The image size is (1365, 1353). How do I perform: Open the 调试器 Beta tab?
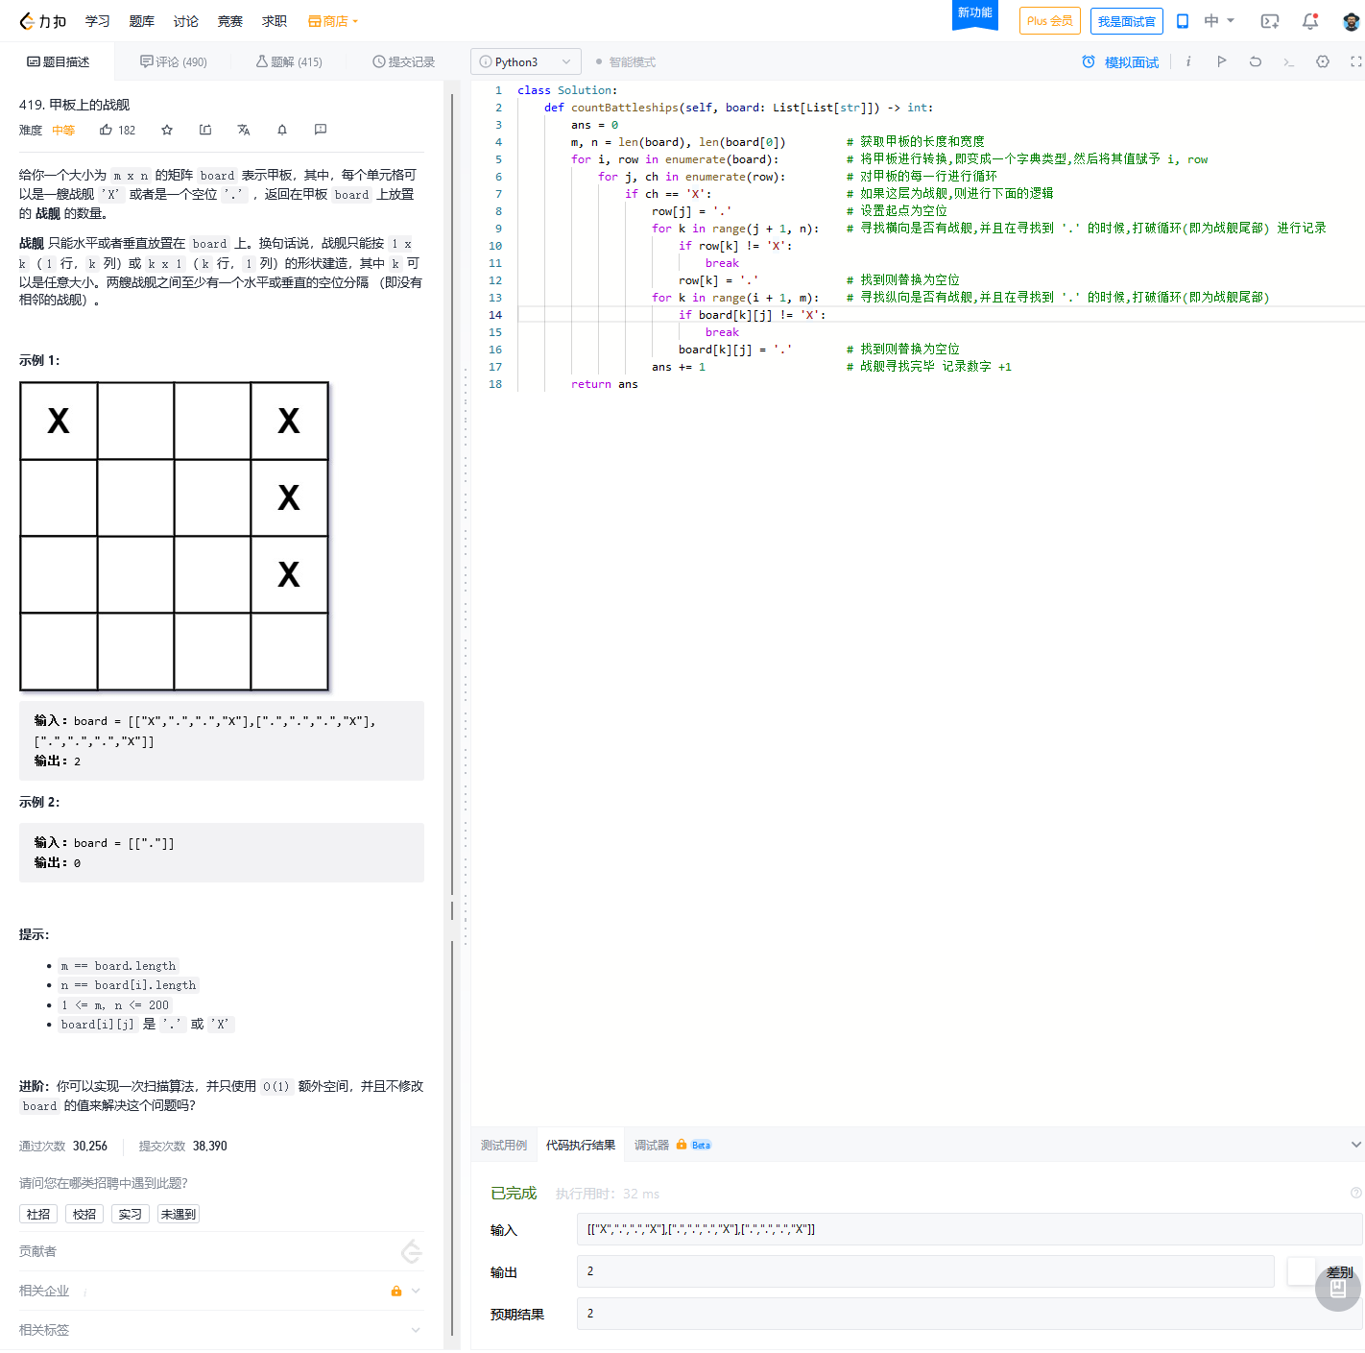(673, 1145)
